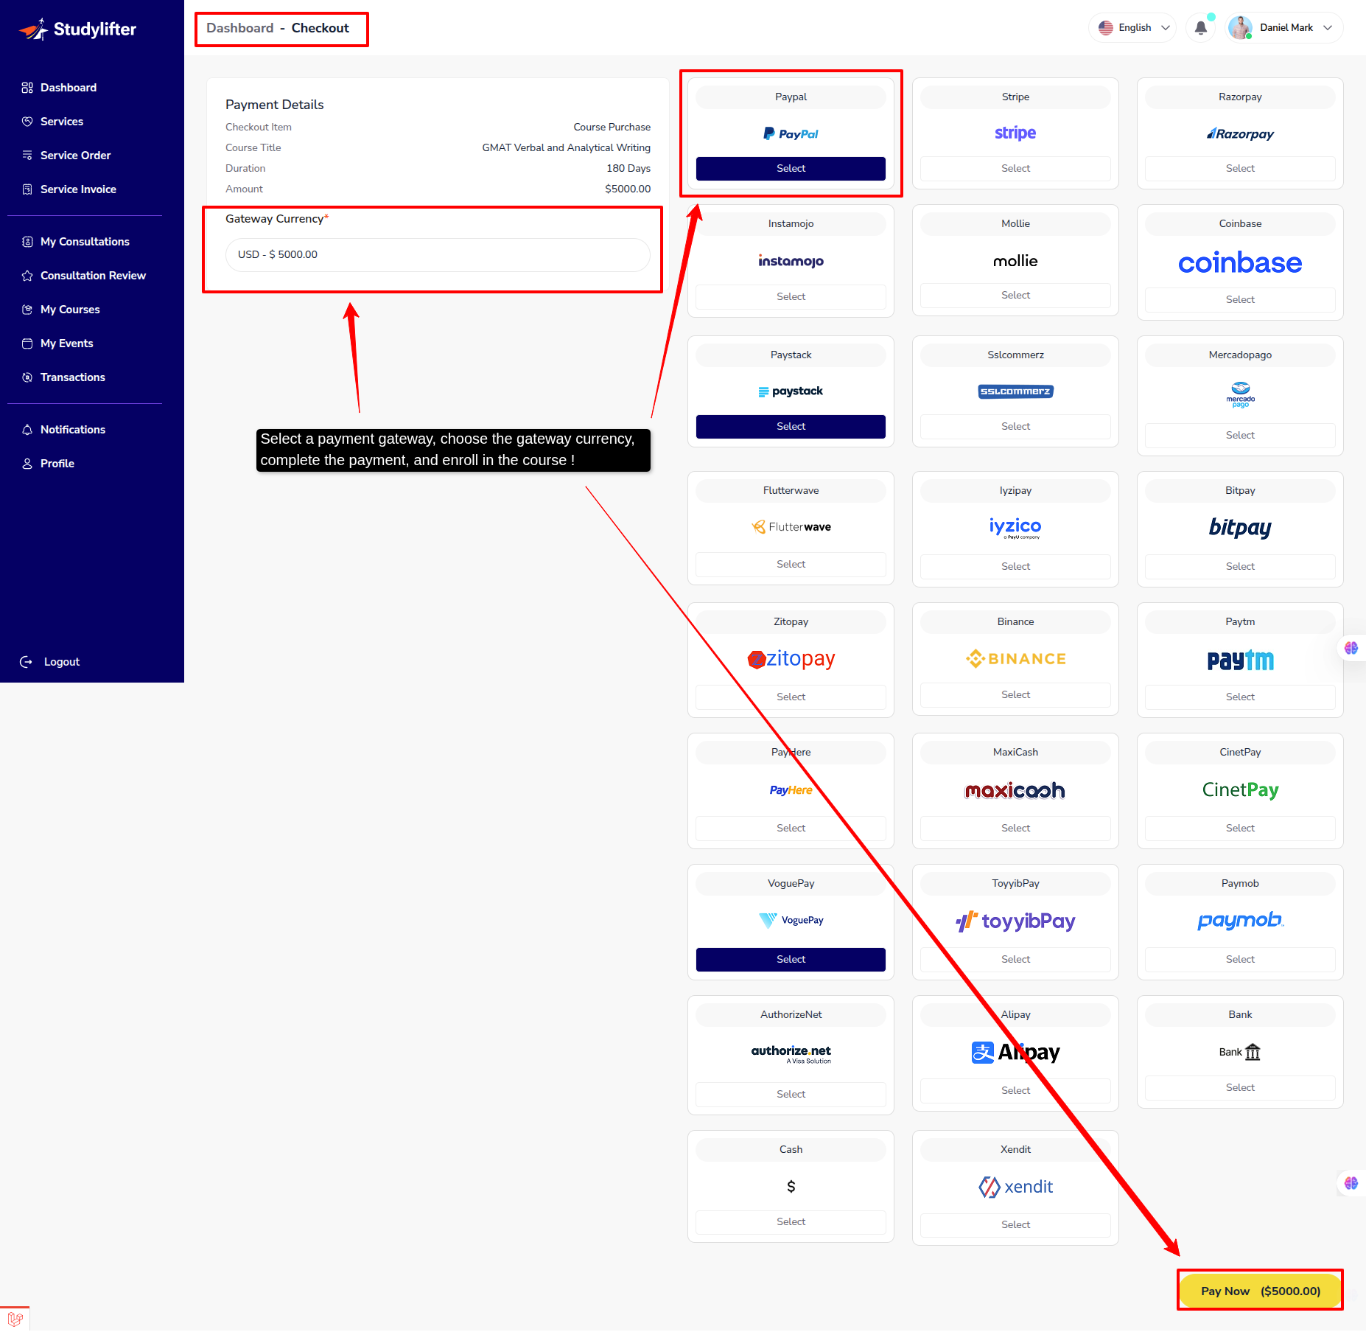This screenshot has height=1332, width=1366.
Task: Select the PayHere gateway button
Action: (x=791, y=829)
